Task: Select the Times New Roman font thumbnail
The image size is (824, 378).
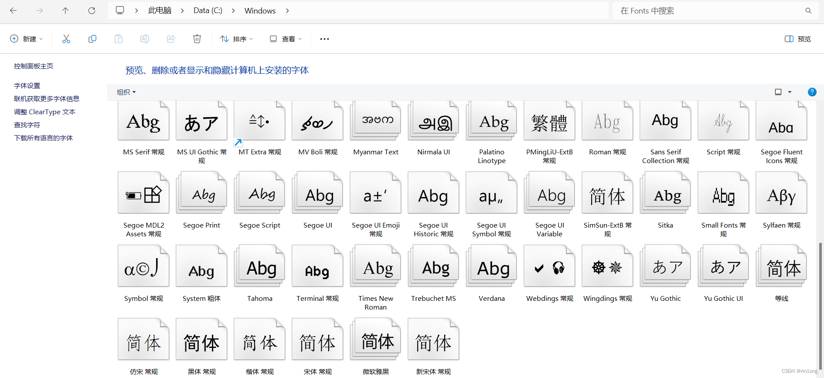Action: tap(375, 266)
